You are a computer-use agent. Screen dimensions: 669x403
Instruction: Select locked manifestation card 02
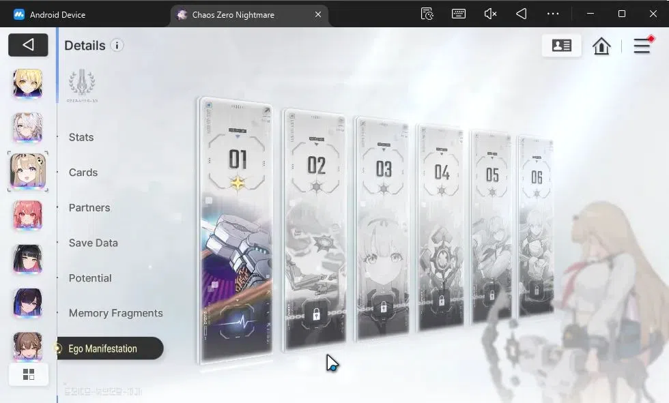click(x=315, y=230)
